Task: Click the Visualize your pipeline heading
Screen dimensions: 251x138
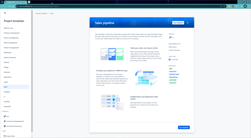Action: 112,71
